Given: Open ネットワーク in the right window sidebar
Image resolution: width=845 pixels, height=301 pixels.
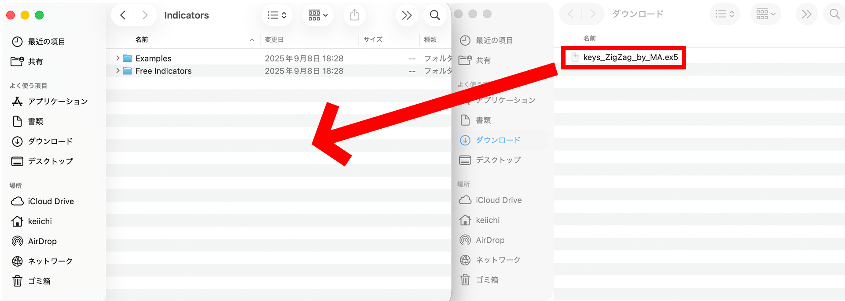Looking at the screenshot, I should point(498,260).
